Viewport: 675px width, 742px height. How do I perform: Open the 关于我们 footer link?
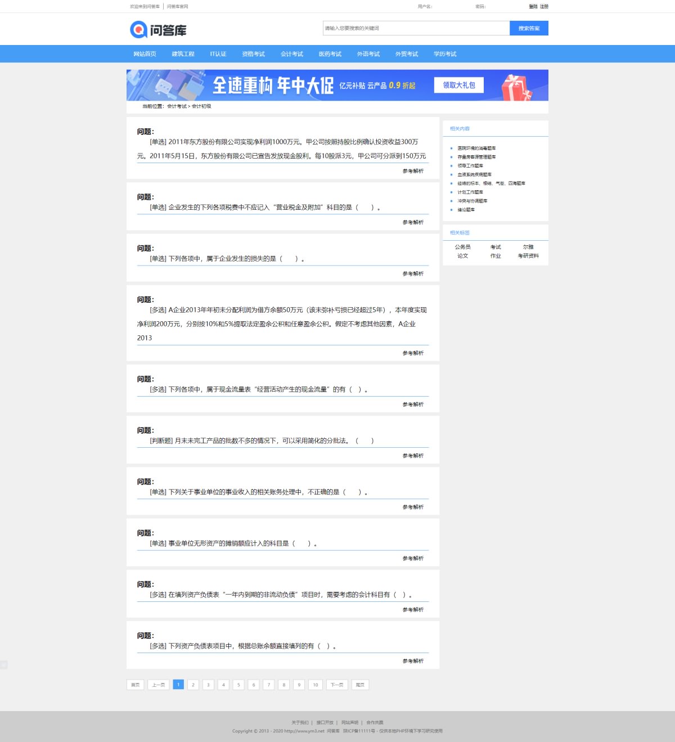pyautogui.click(x=300, y=722)
